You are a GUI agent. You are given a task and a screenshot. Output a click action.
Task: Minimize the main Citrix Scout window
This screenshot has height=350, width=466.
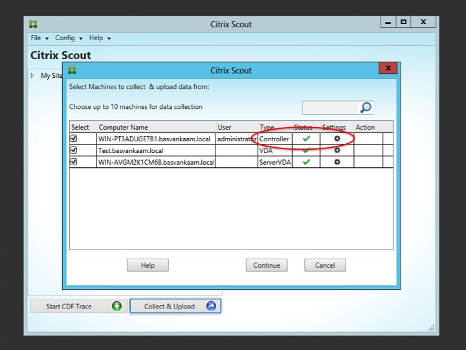388,22
